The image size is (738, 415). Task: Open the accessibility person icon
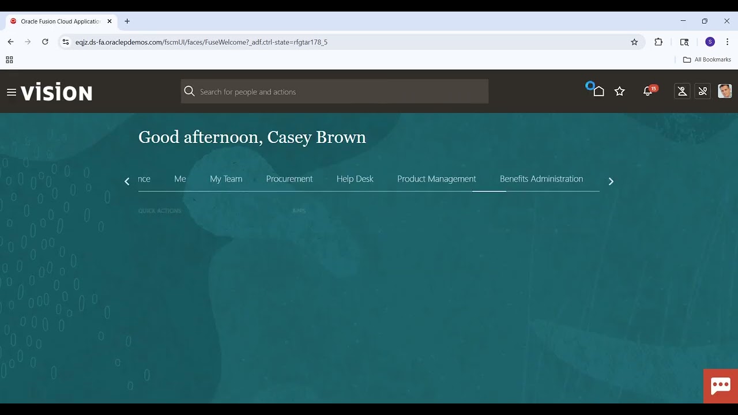pyautogui.click(x=682, y=91)
